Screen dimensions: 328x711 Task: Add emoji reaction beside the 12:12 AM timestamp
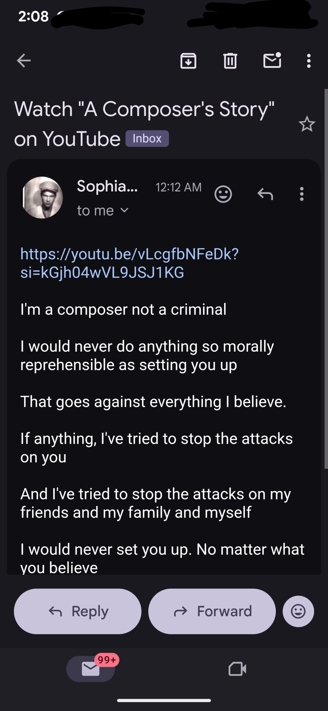[223, 194]
